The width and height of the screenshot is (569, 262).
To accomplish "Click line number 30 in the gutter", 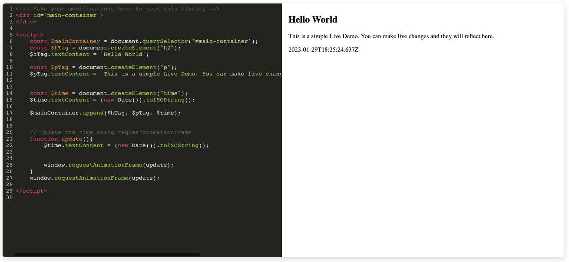I will coord(10,197).
